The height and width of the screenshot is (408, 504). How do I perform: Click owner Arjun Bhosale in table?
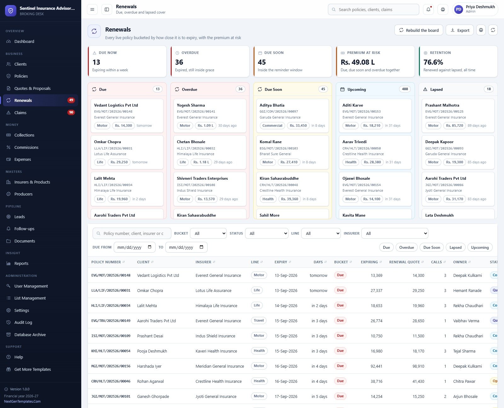465,397
